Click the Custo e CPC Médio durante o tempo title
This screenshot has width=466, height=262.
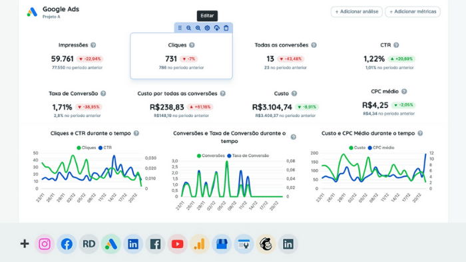368,133
